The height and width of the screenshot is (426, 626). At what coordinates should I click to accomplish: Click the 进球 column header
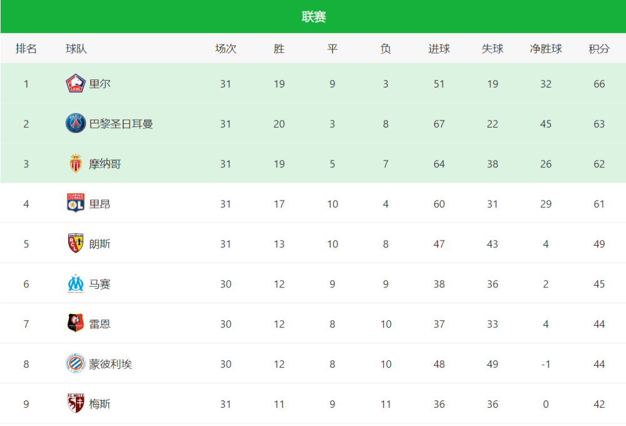tap(439, 49)
